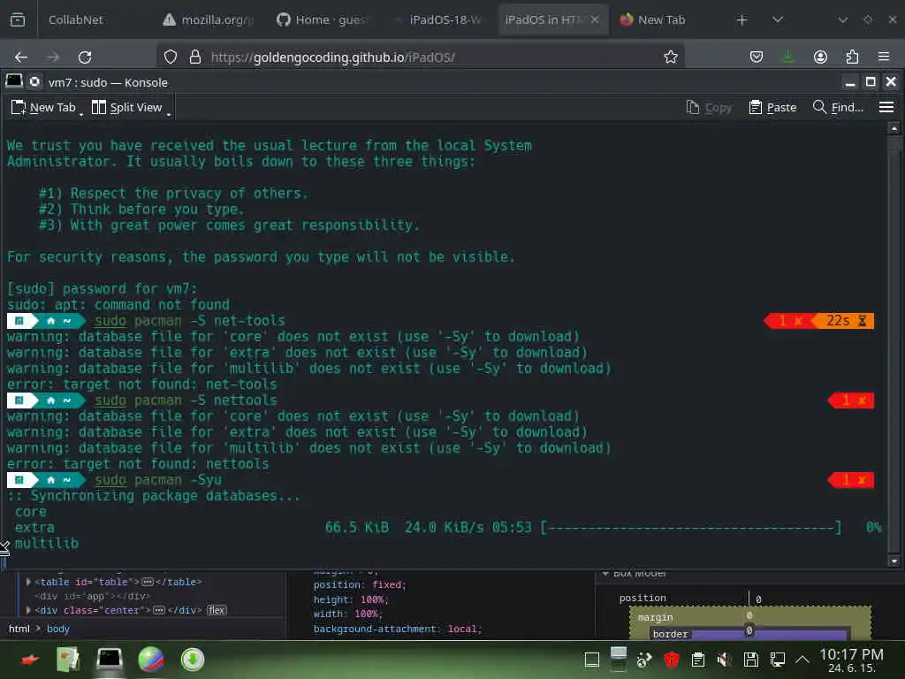
Task: Bookmark this page with the star
Action: click(x=670, y=57)
